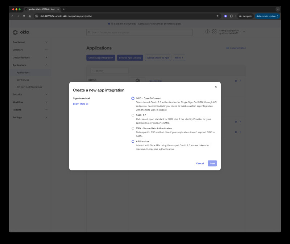The width and height of the screenshot is (290, 244).
Task: Click the browser address bar URL
Action: pyautogui.click(x=66, y=16)
